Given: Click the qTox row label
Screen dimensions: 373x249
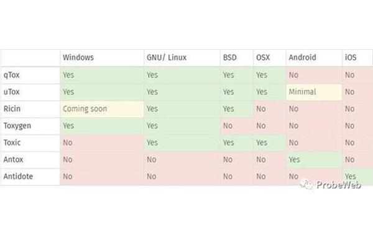Looking at the screenshot, I should 11,75.
